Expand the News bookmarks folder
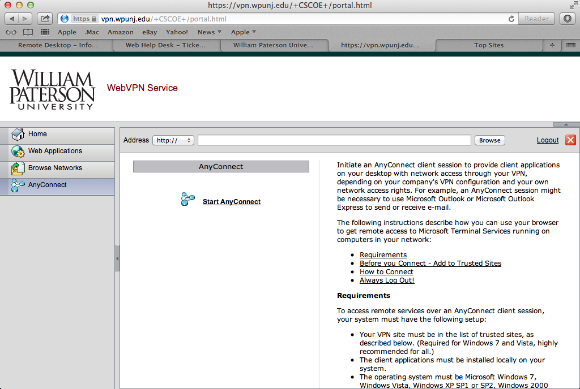This screenshot has width=580, height=389. 209,32
